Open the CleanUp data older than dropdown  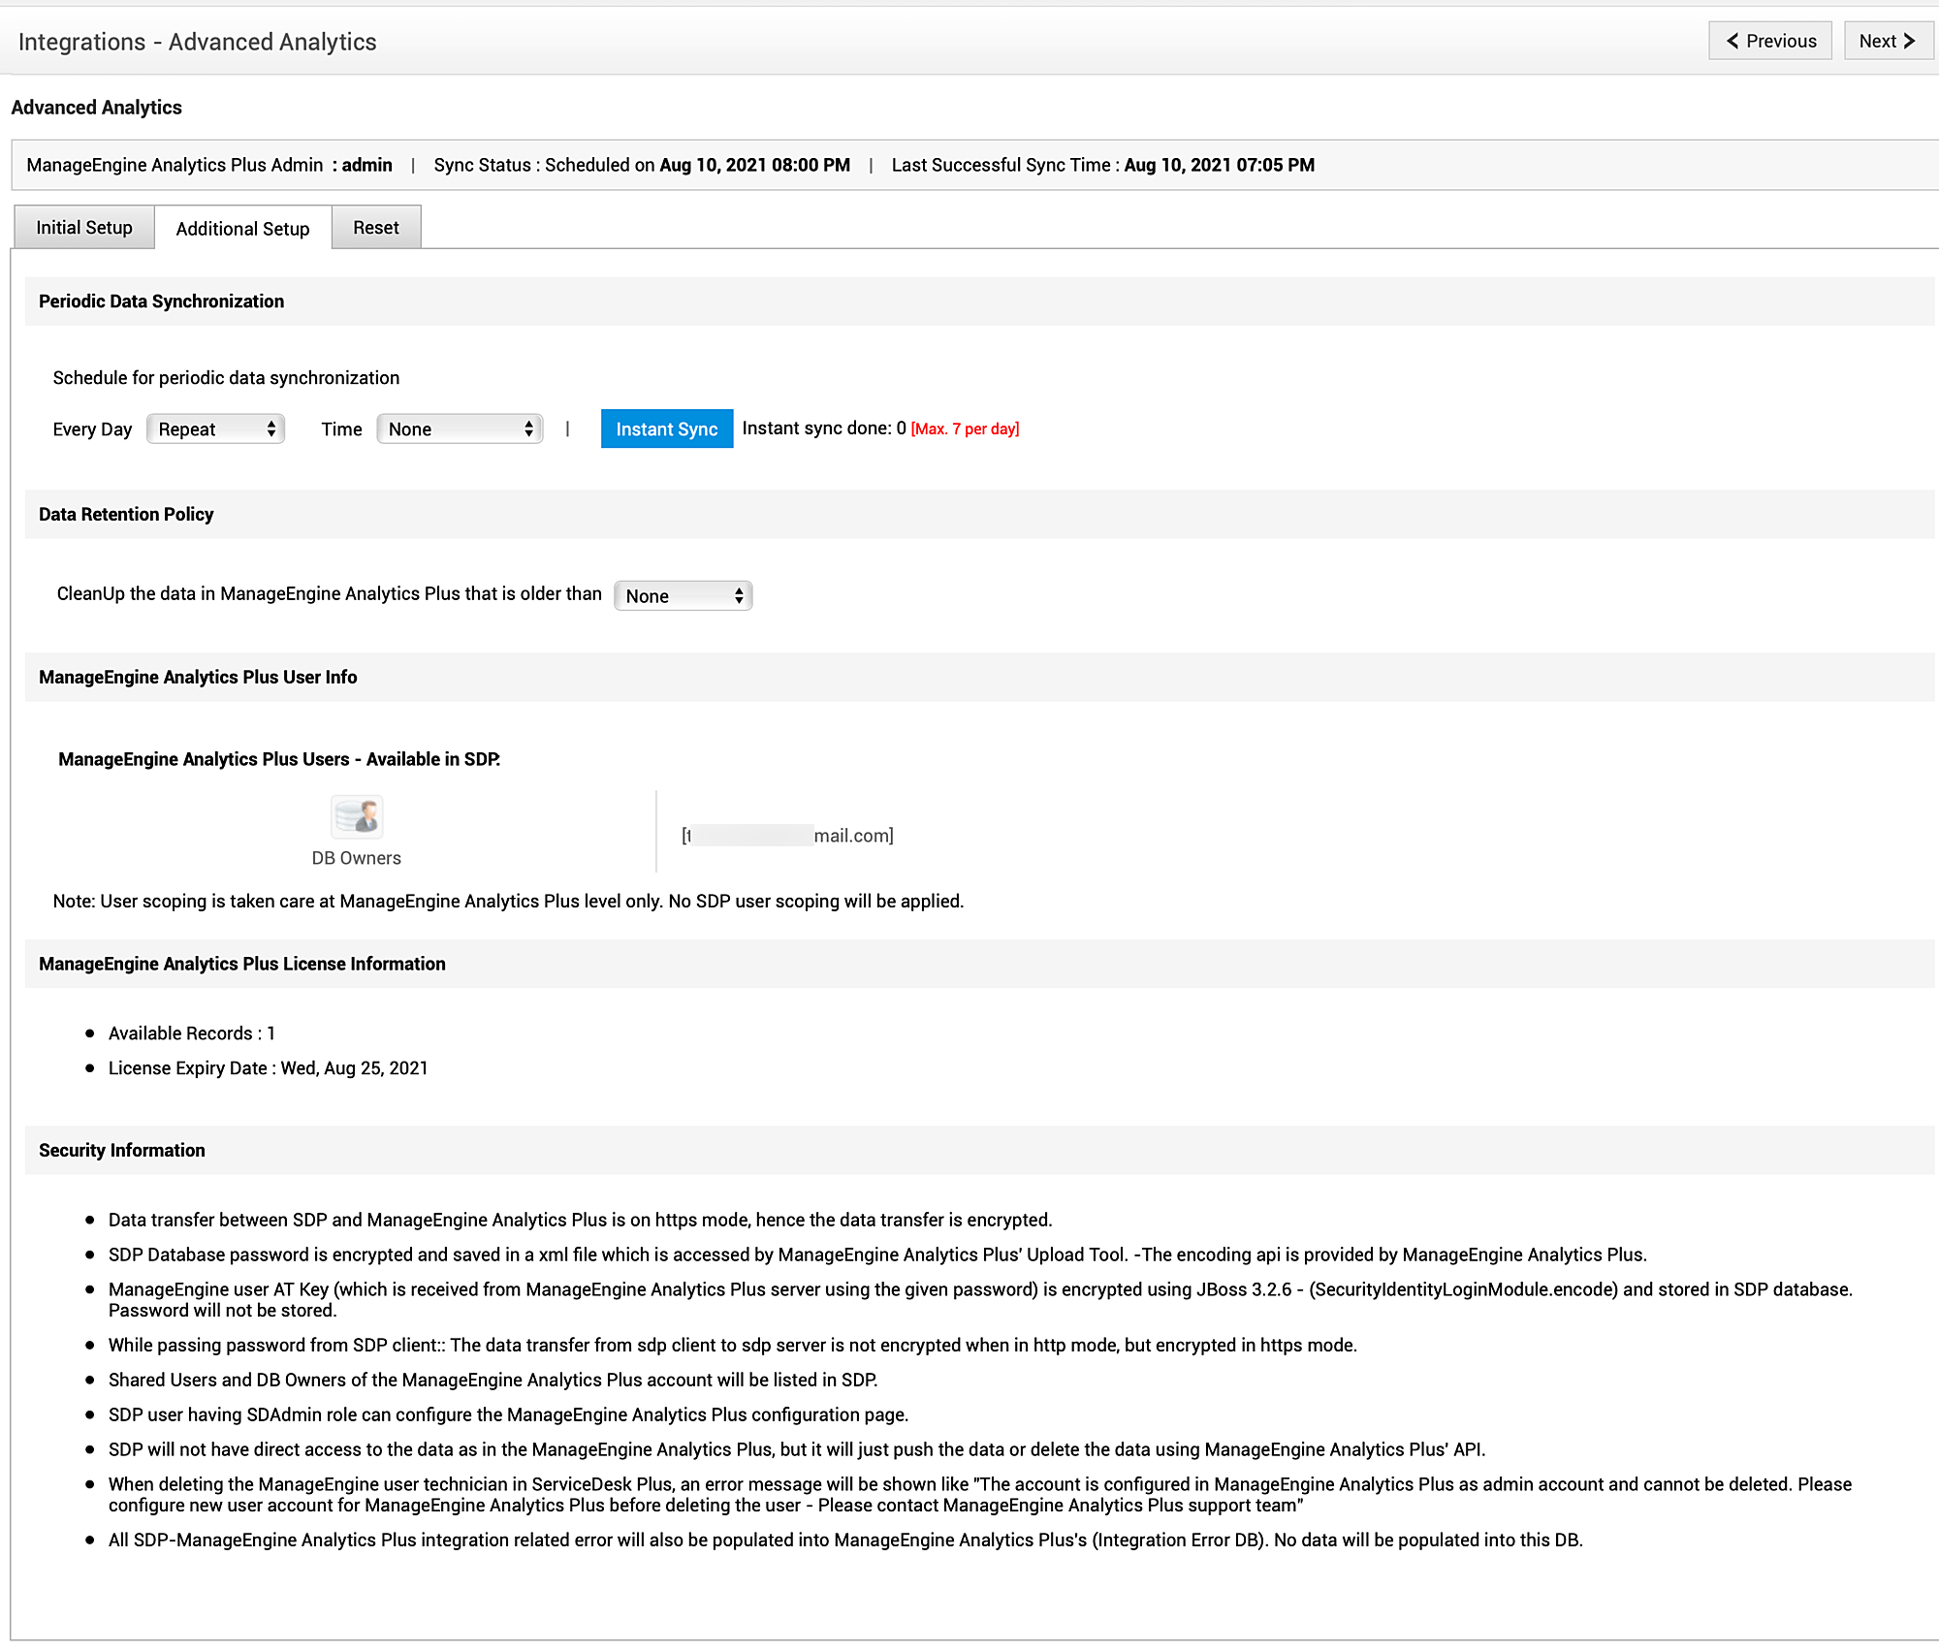(x=683, y=595)
